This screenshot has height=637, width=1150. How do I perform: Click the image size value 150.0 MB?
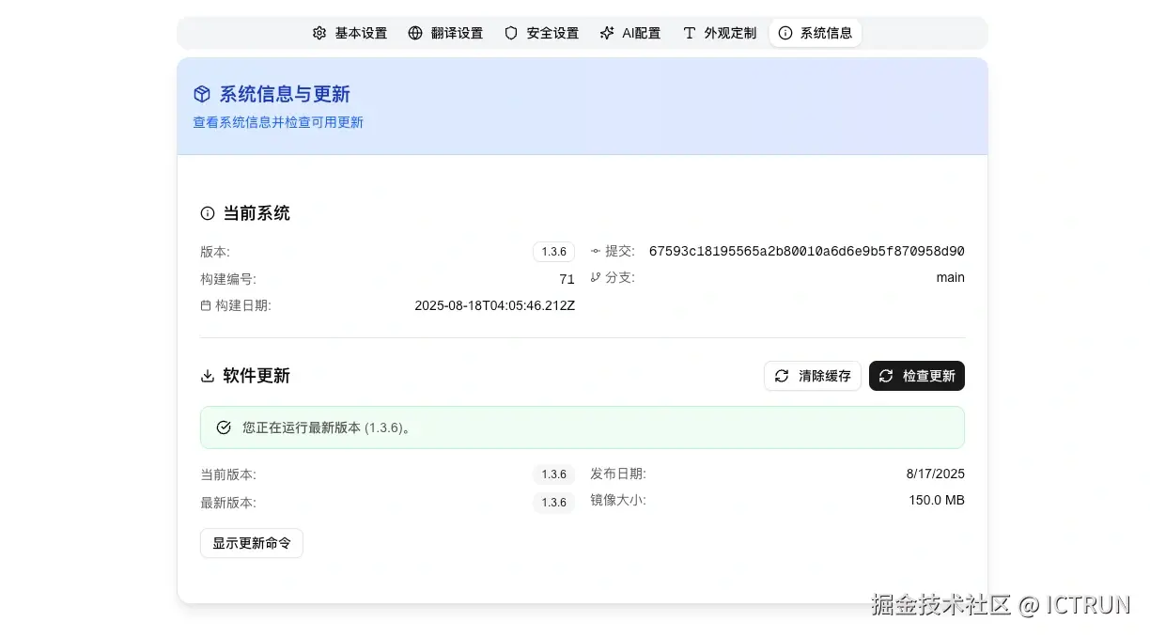click(937, 500)
